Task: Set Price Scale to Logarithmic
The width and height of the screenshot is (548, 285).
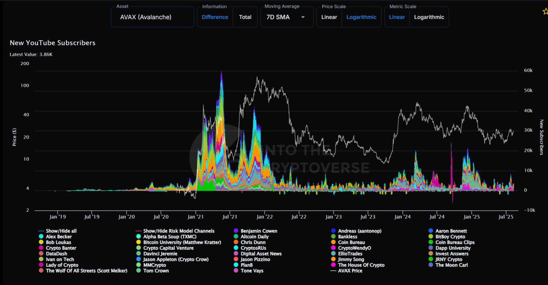Action: click(362, 17)
